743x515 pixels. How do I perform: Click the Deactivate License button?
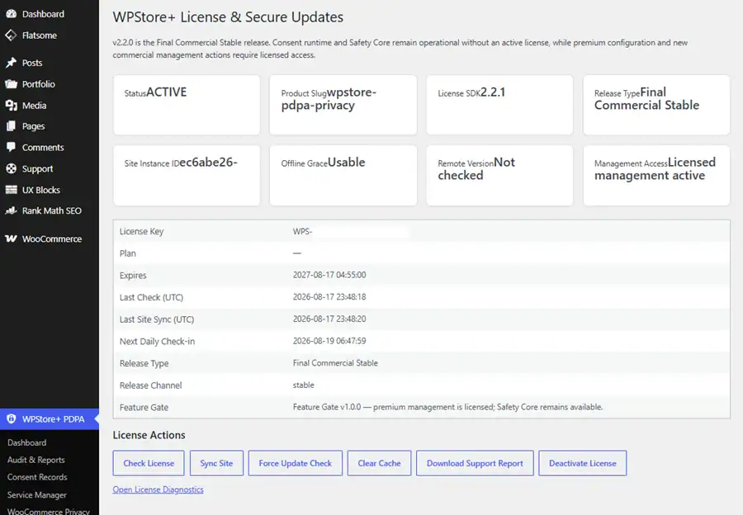coord(582,463)
